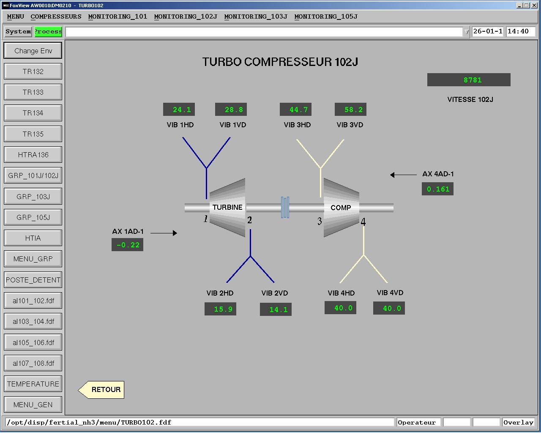
Task: Click the VITESSE 102J speed readout 8781
Action: tap(469, 79)
